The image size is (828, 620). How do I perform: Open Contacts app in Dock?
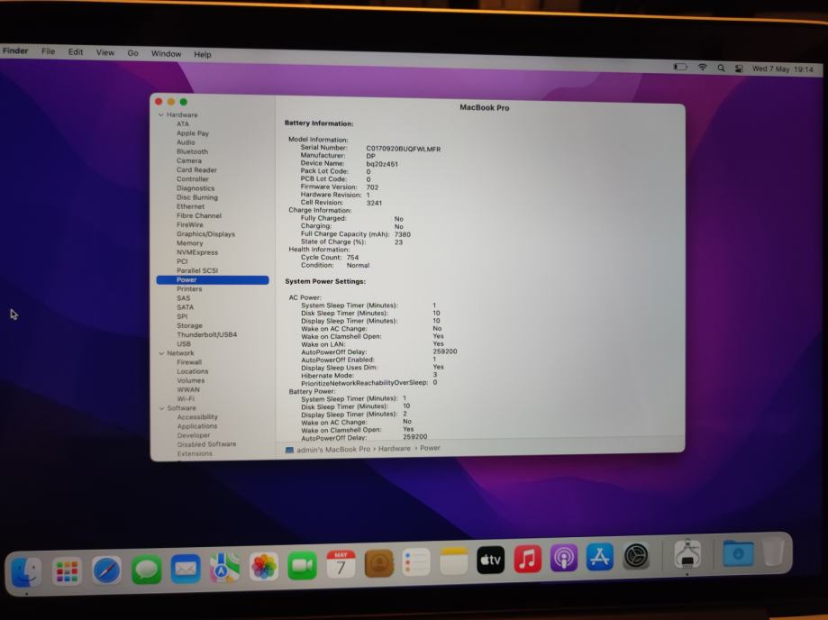click(x=379, y=563)
